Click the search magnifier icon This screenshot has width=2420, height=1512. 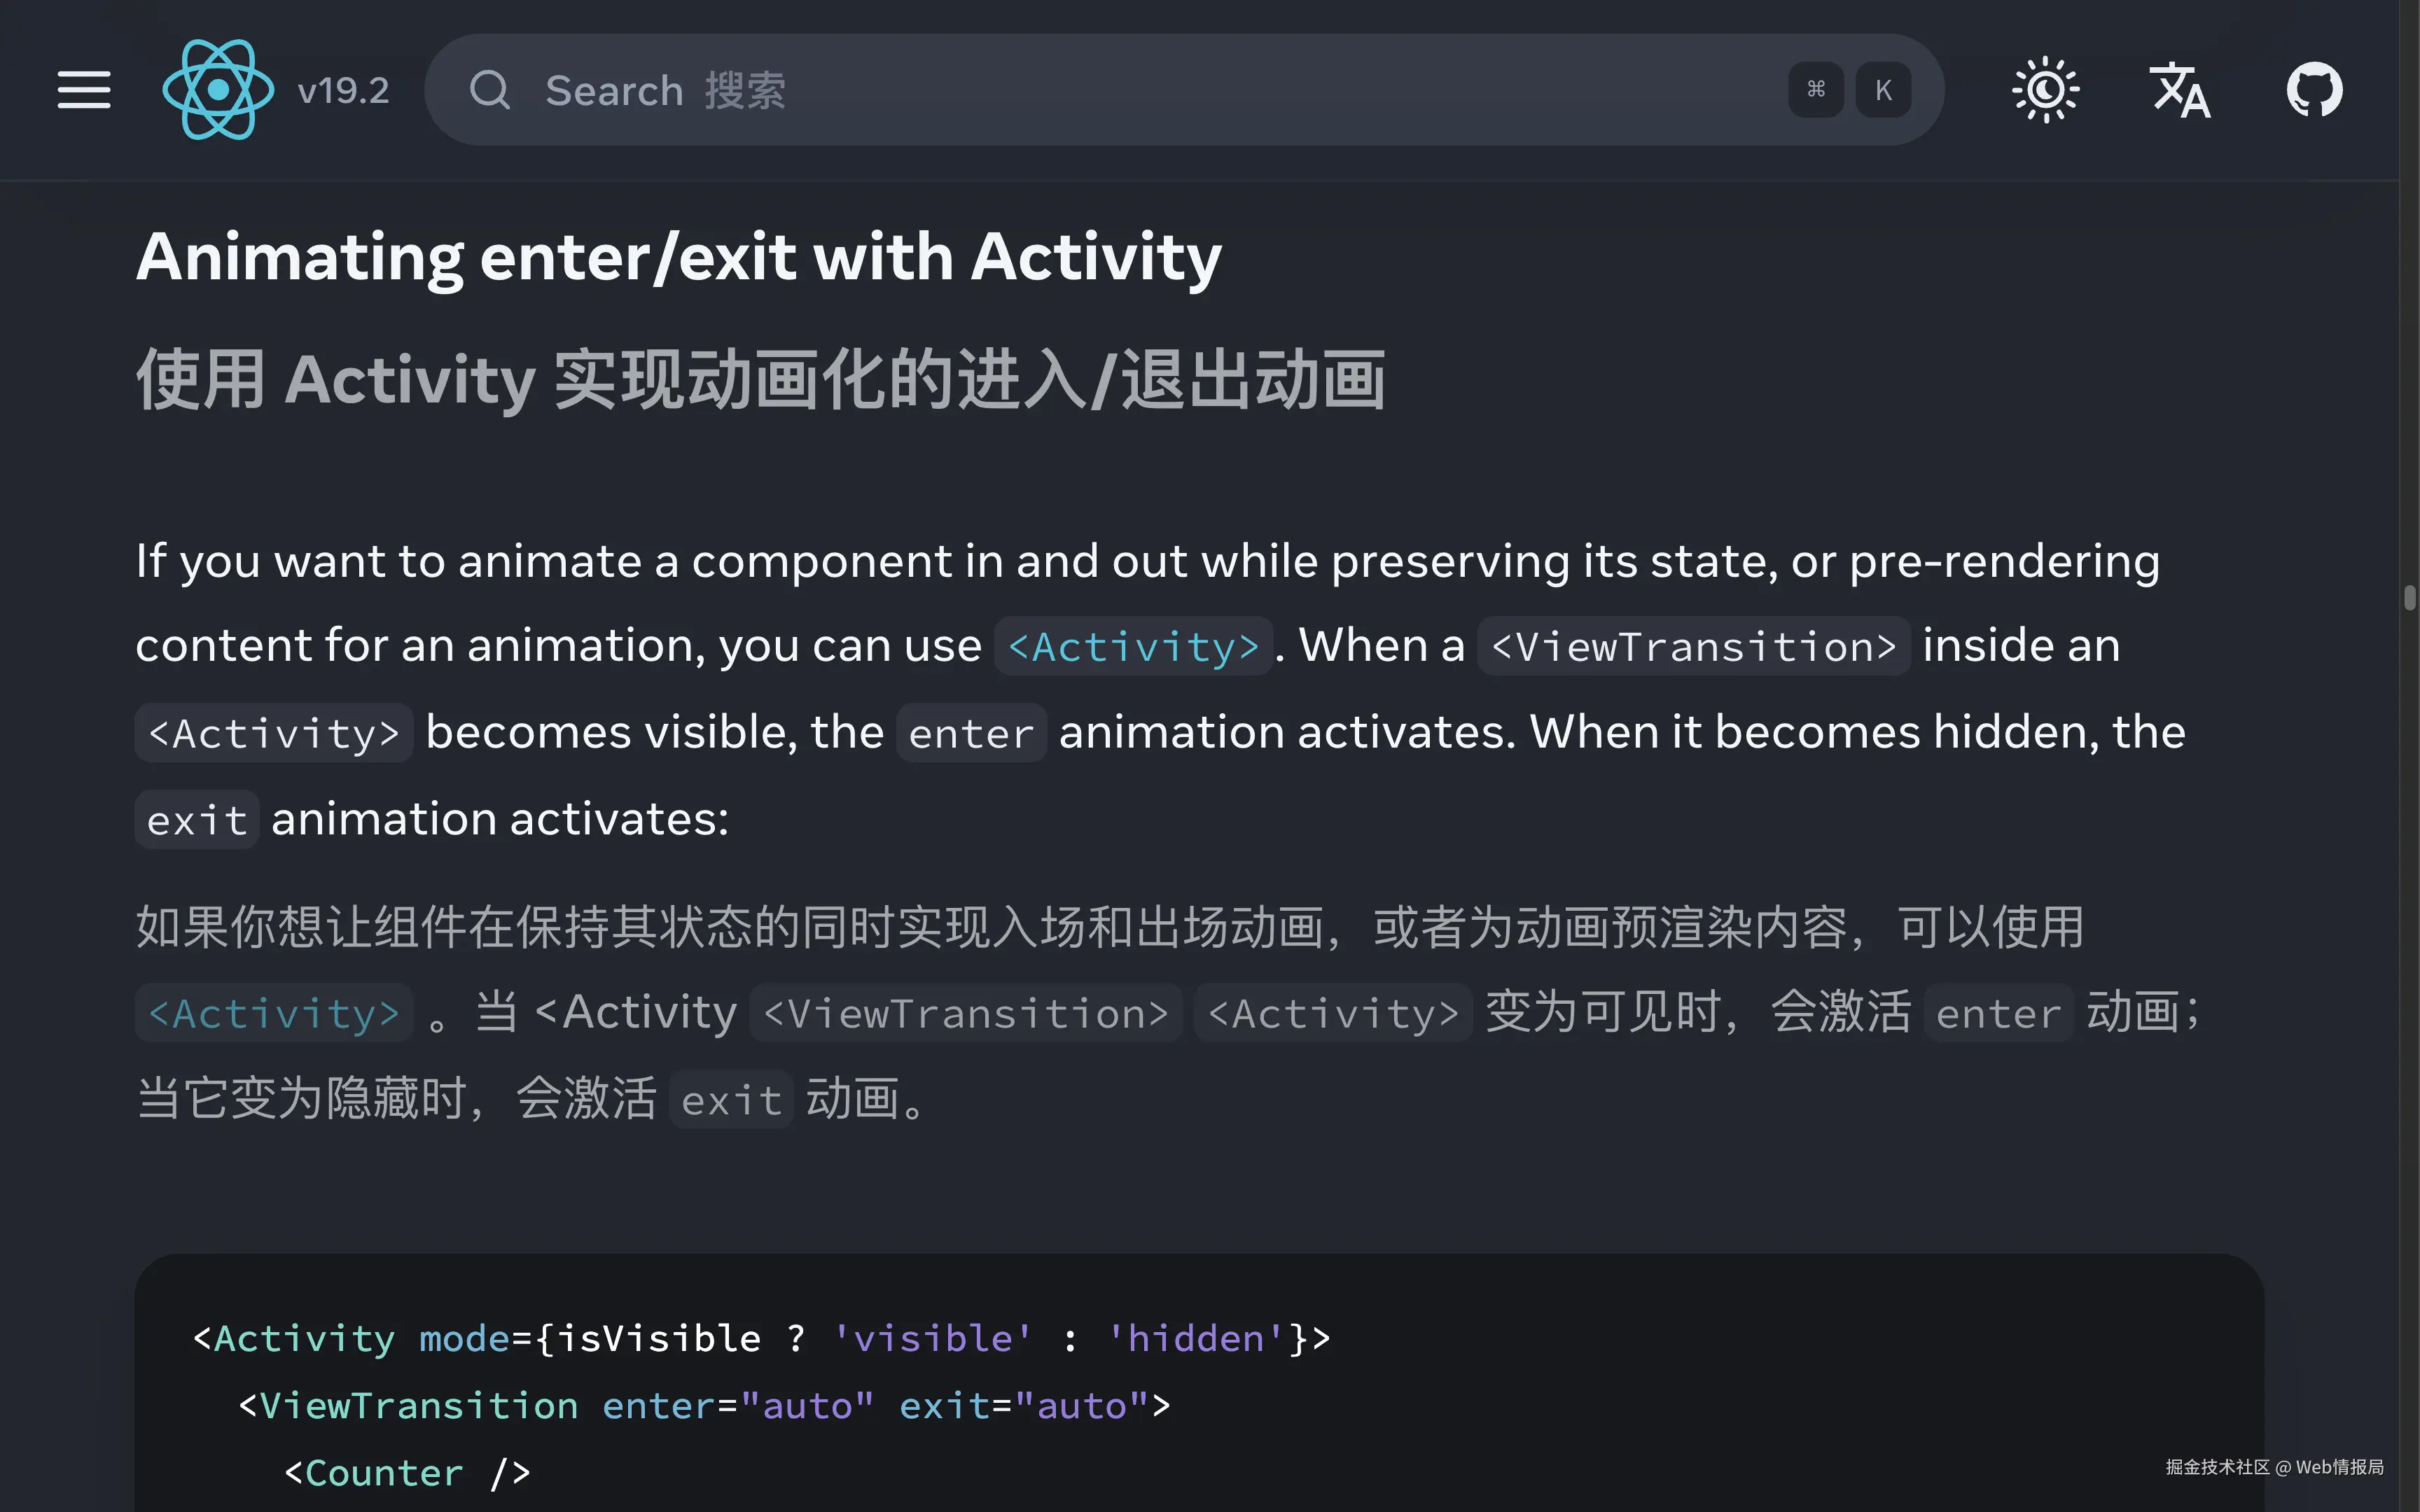coord(490,90)
